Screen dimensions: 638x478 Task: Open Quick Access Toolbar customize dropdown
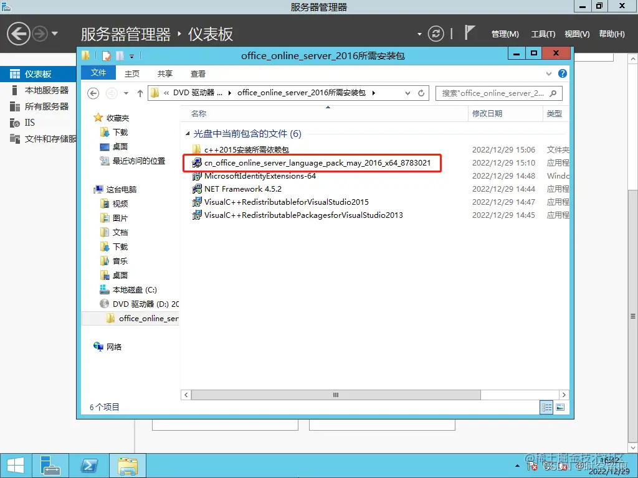[x=132, y=57]
